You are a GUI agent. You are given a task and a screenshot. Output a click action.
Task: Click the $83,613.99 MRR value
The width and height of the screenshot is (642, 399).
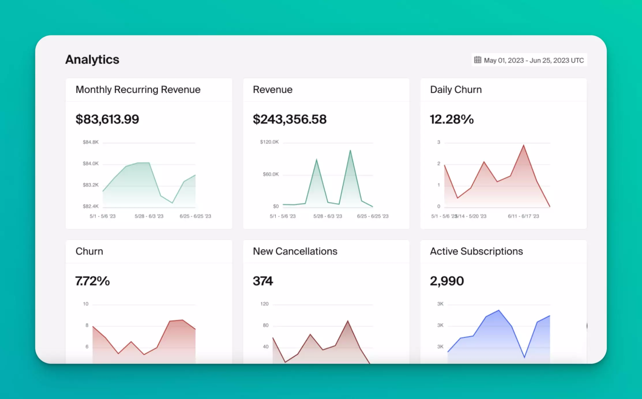tap(107, 119)
